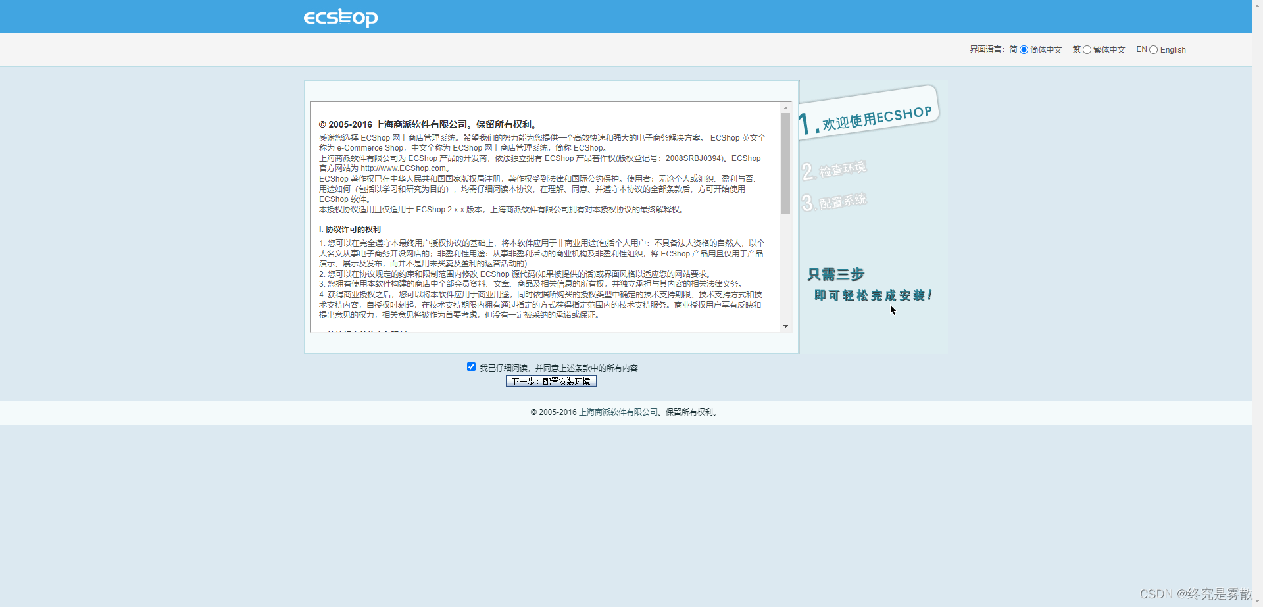Image resolution: width=1263 pixels, height=607 pixels.
Task: Click the page scrollbar up arrow
Action: click(x=1257, y=5)
